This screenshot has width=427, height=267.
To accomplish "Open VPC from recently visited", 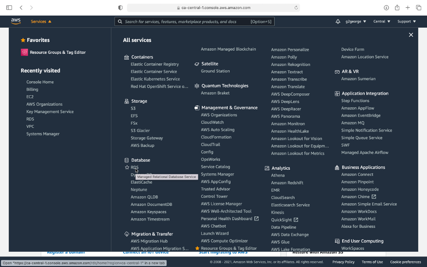I will (x=30, y=126).
